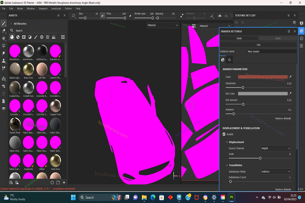
Task: Open the Texture Set List settings icon
Action: (294, 23)
